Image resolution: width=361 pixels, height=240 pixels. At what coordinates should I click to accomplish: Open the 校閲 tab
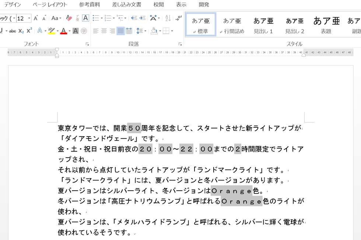159,4
